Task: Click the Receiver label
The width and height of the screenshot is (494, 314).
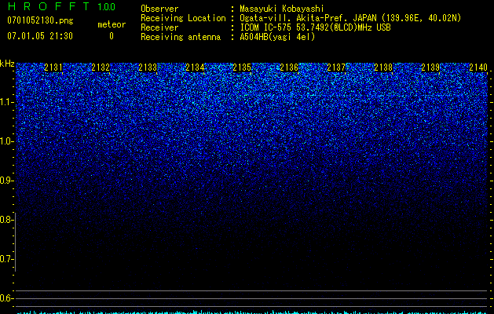Action: coord(159,27)
